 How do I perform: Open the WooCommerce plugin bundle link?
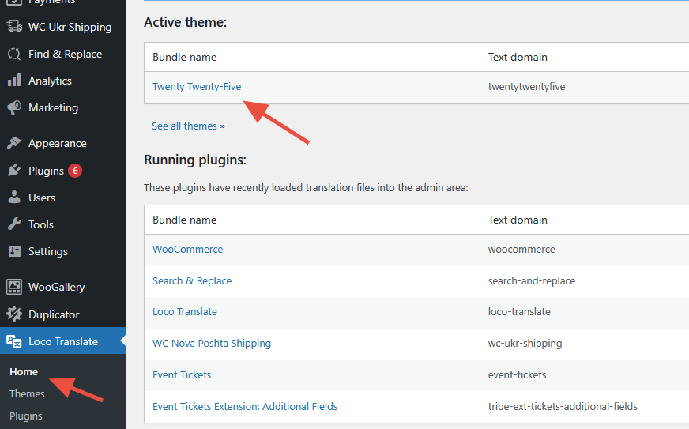(187, 249)
